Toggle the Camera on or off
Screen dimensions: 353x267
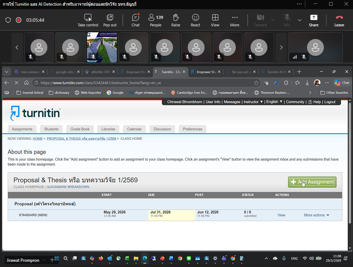point(260,20)
